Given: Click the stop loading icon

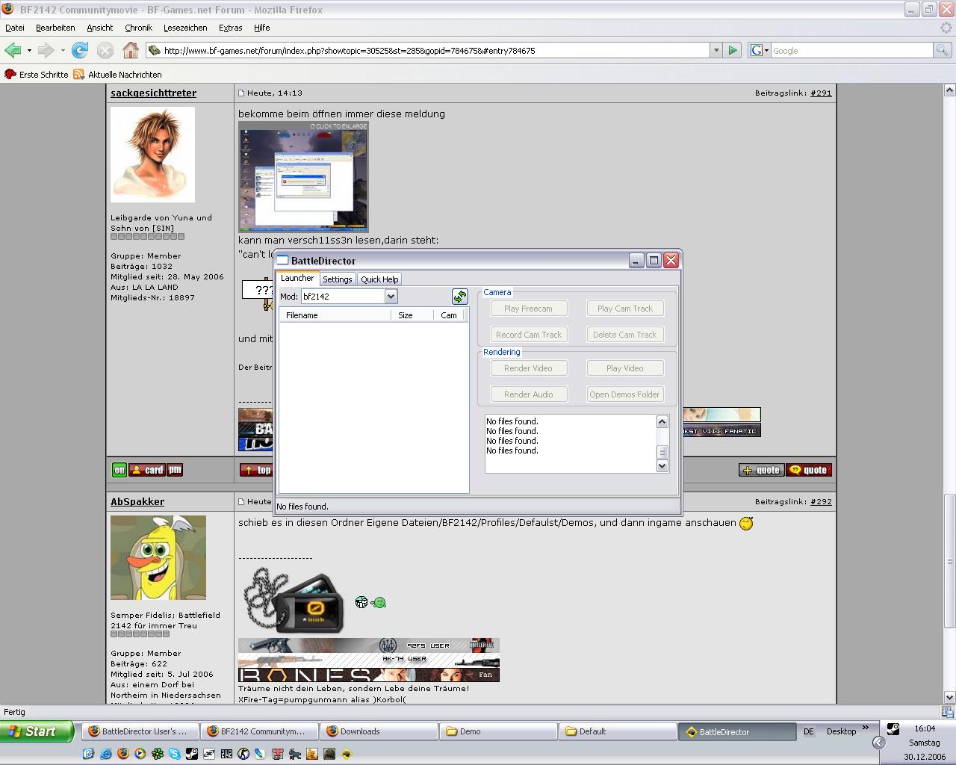Looking at the screenshot, I should 105,50.
